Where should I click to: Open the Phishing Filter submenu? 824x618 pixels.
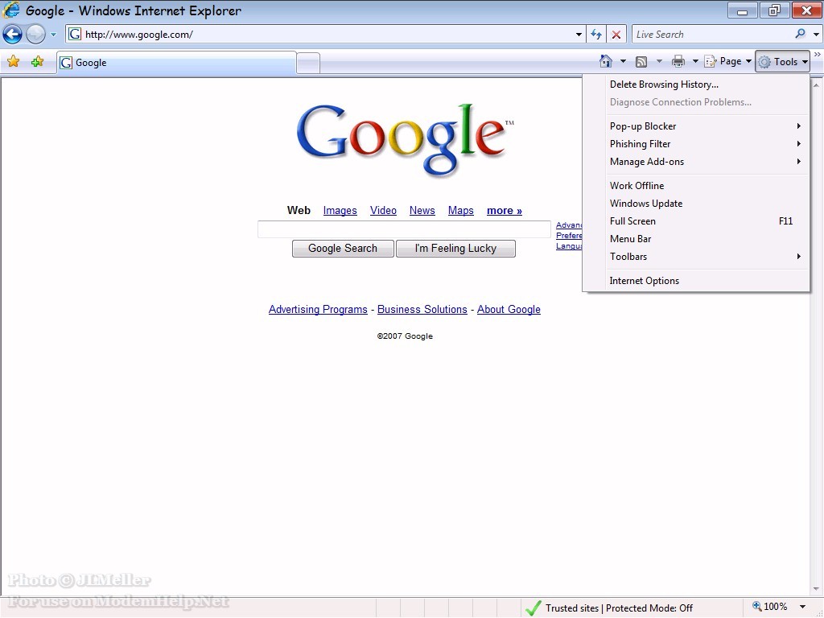[x=696, y=144]
